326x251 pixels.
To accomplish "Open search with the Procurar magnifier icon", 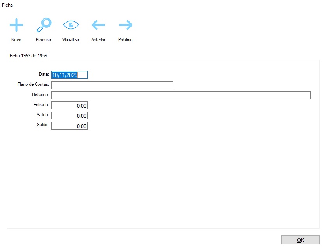I will coord(44,25).
